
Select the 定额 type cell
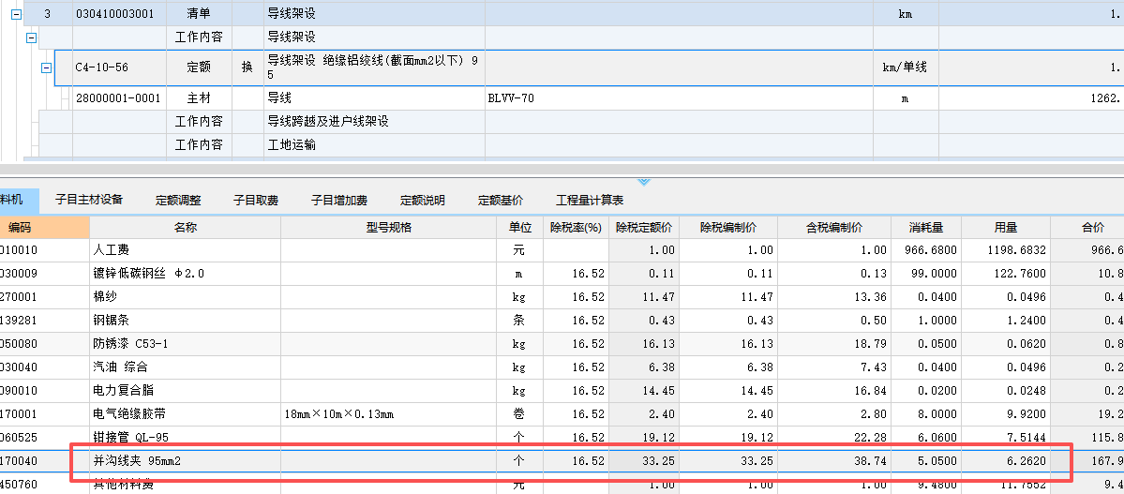click(x=199, y=67)
